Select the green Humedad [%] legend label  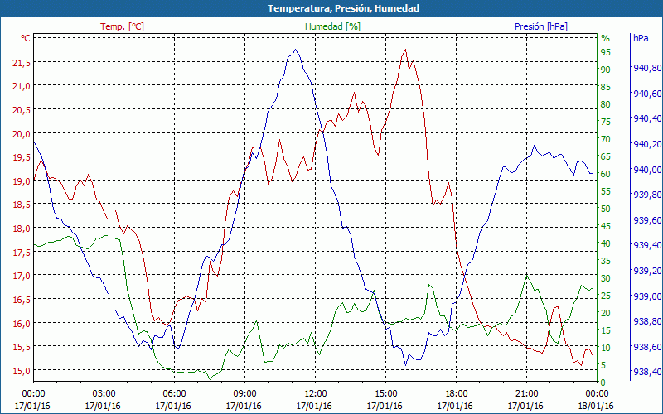333,26
